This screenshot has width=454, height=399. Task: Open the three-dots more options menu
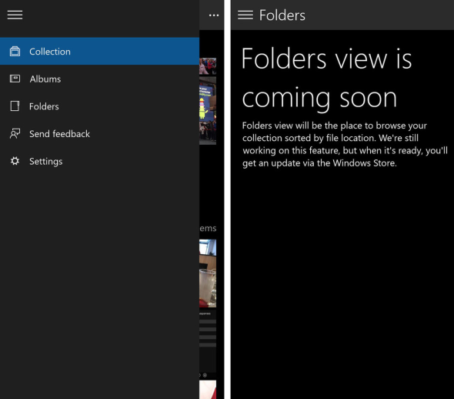click(x=214, y=15)
